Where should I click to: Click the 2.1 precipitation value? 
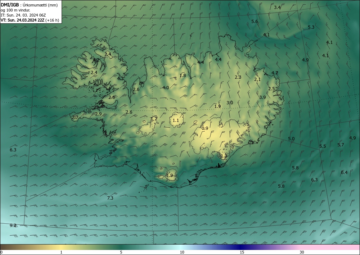tap(257, 79)
